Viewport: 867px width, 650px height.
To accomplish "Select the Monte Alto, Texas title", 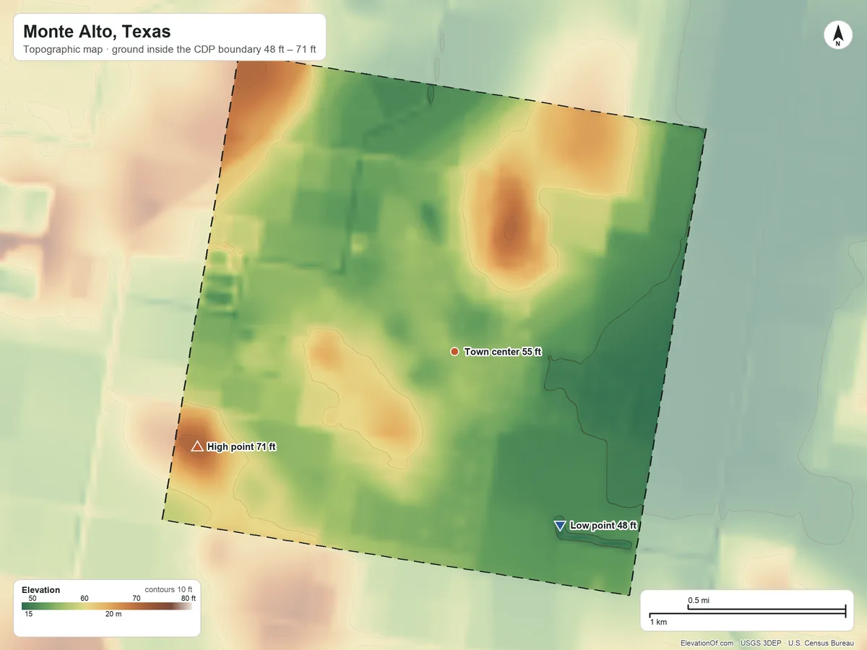I will (x=97, y=32).
